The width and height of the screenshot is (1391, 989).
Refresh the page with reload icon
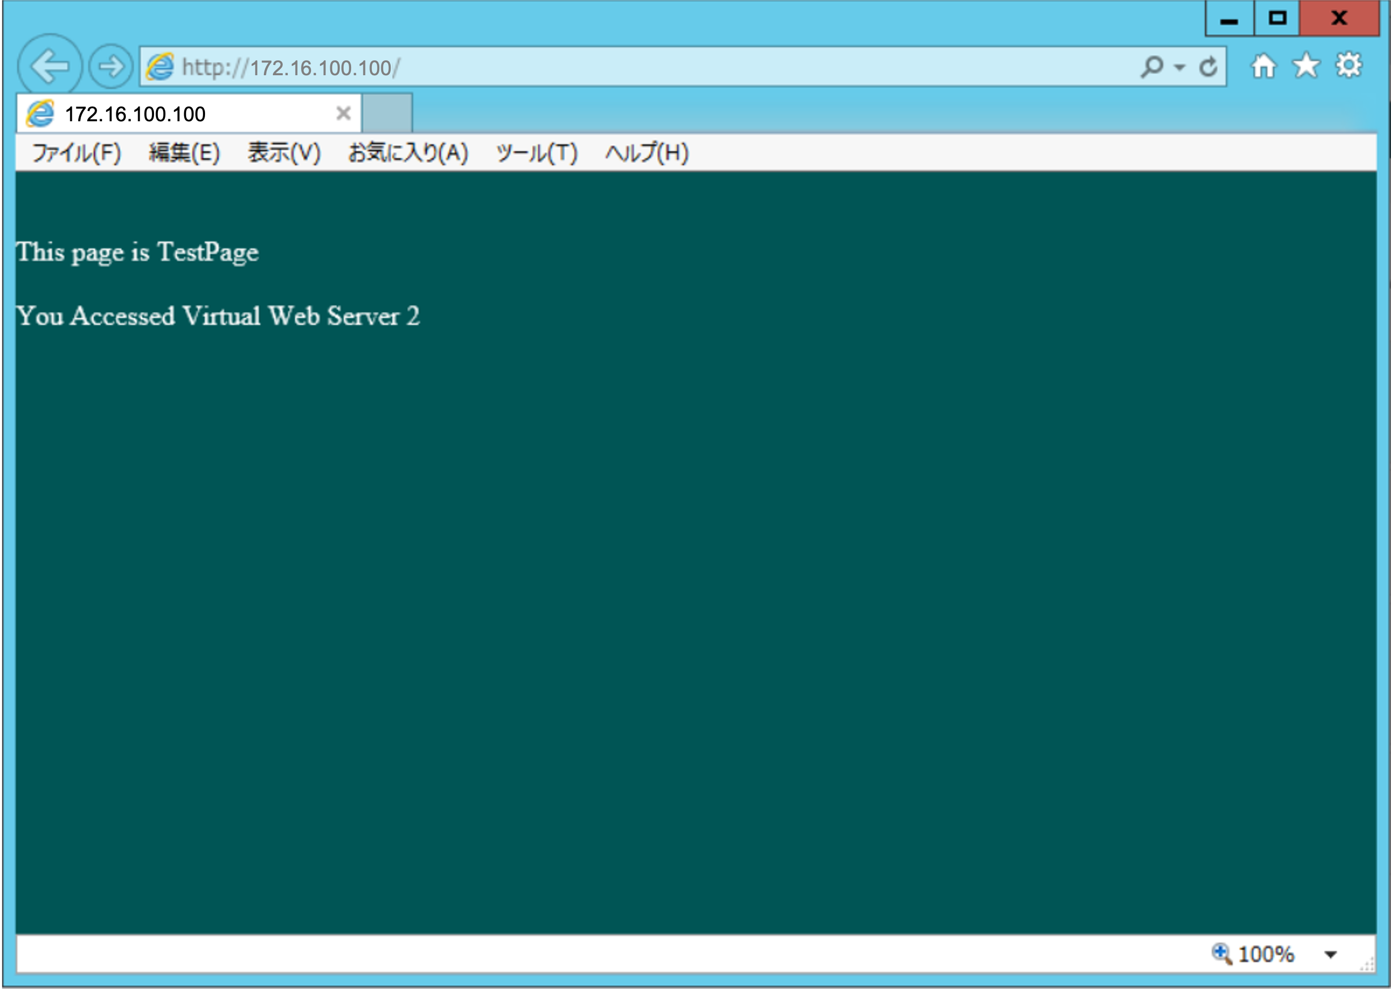(1208, 66)
